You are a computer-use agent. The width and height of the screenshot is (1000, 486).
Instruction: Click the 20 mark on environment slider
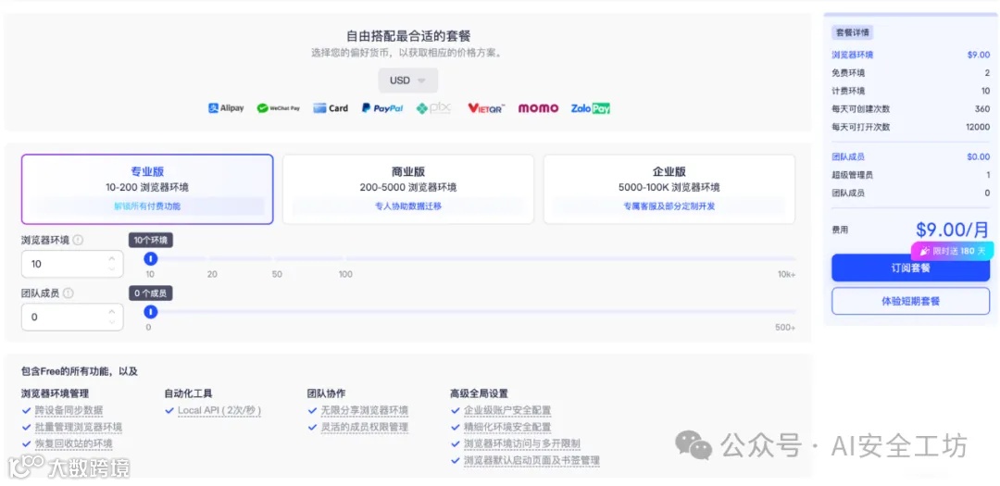click(212, 274)
